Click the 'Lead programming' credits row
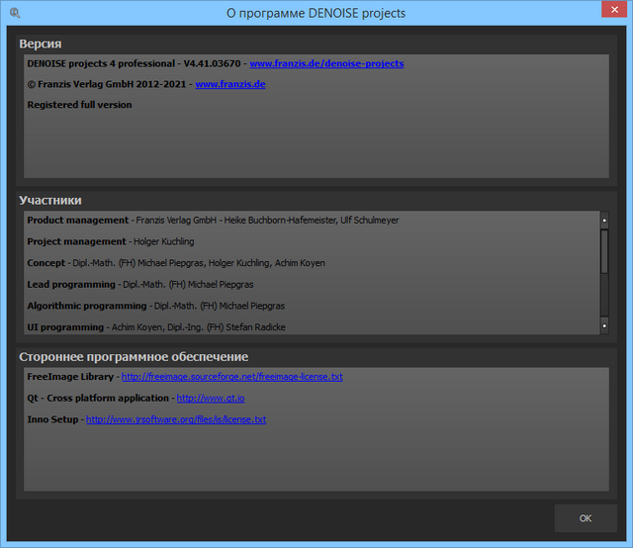The width and height of the screenshot is (633, 548). [140, 284]
